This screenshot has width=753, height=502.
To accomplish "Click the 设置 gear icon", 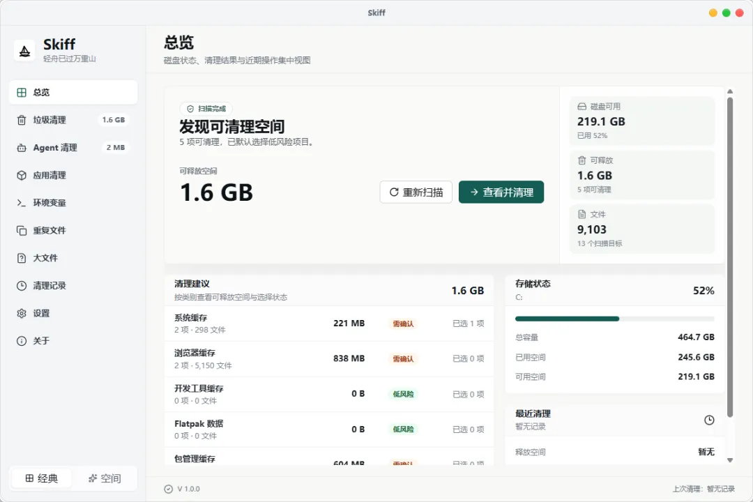I will pyautogui.click(x=22, y=313).
